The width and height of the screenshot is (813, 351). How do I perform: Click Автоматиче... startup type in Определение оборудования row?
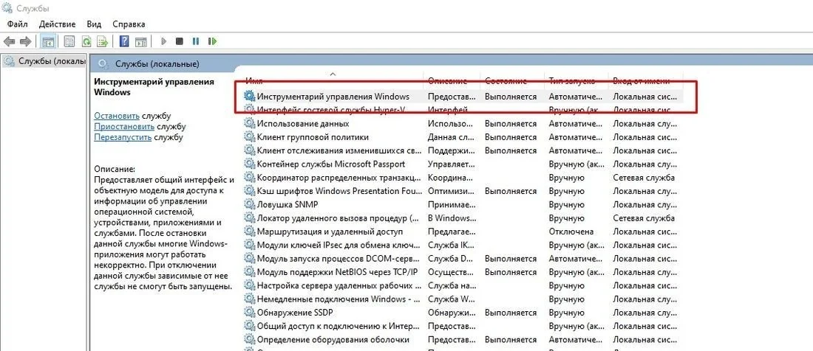pyautogui.click(x=576, y=340)
